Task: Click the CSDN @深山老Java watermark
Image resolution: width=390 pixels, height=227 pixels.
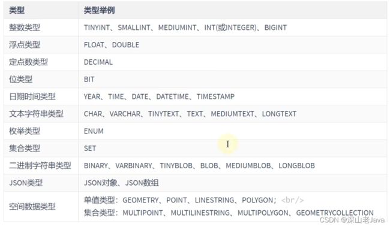Action: (x=352, y=220)
